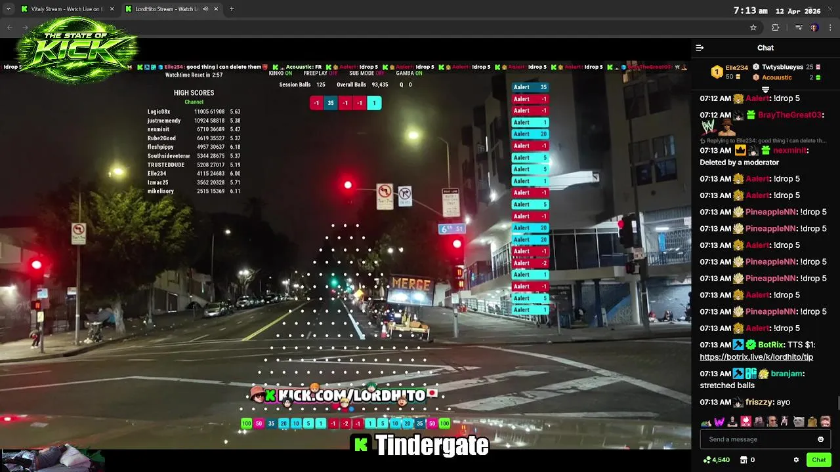Pick the cow emote
This screenshot has height=472, width=840.
785,421
